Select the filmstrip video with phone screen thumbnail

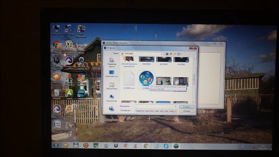tap(180, 82)
